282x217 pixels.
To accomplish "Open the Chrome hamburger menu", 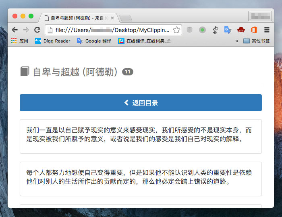I will point(267,30).
